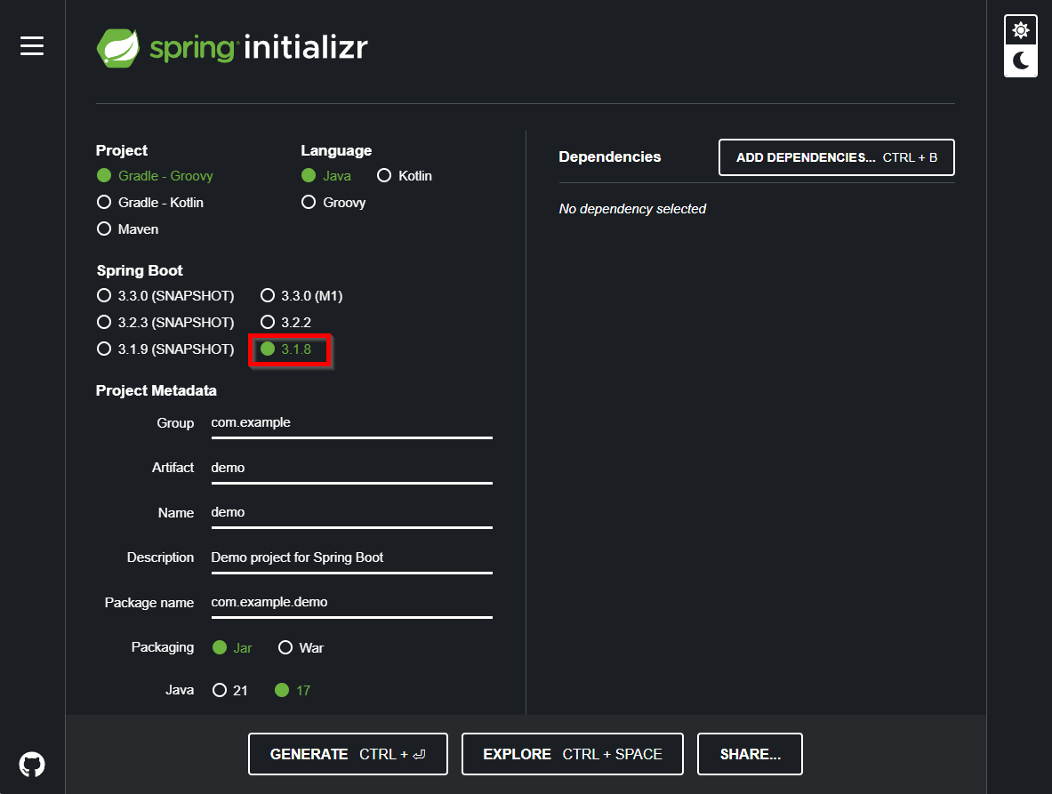Screen dimensions: 1052x794
Task: Select Spring Boot 3.2.3 (SNAPSHOT)
Action: 165,323
